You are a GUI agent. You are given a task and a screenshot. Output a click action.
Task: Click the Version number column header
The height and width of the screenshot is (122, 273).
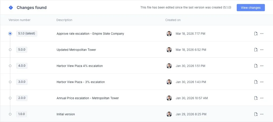point(19,20)
